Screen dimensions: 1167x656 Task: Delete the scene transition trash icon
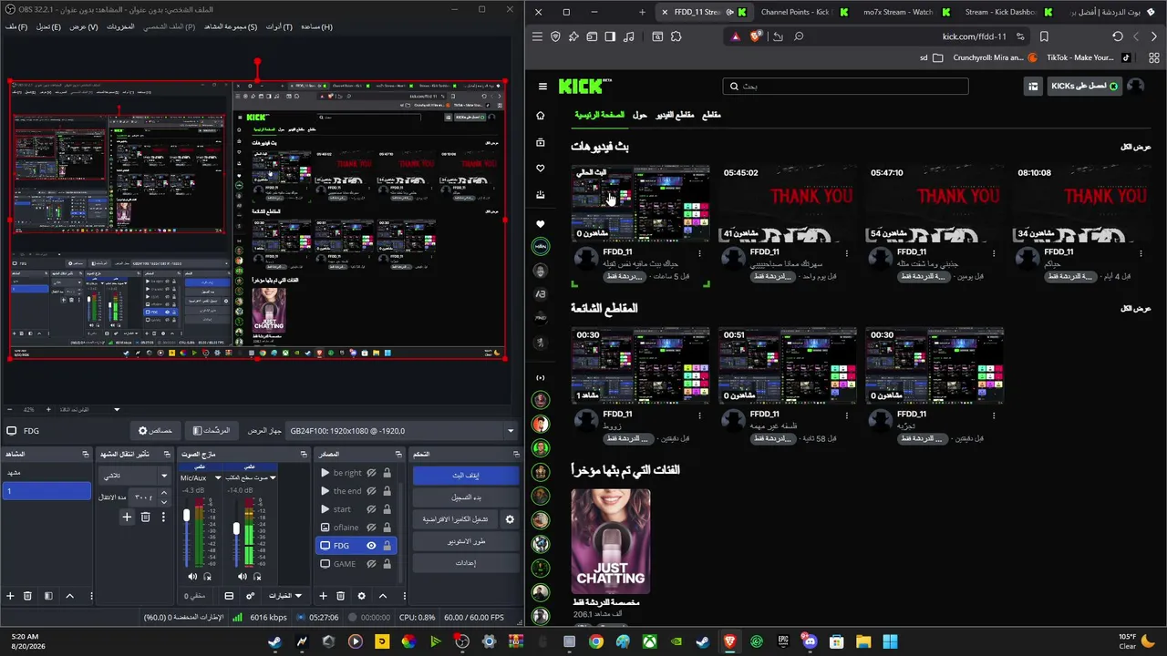point(145,517)
